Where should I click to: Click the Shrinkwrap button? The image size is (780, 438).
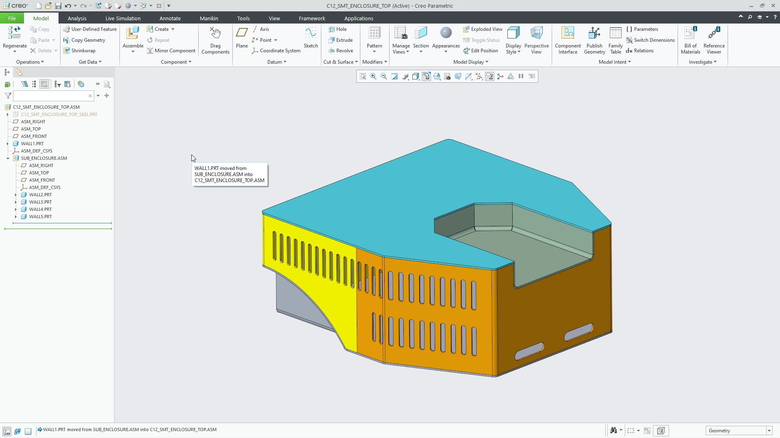click(x=79, y=51)
